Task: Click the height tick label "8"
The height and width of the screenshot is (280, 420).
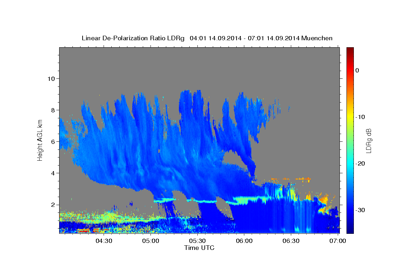Action: (x=53, y=110)
